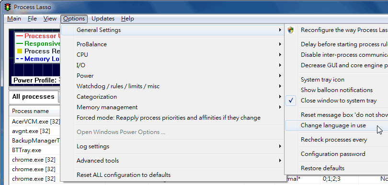Click the yellow Process Restraint legend square
This screenshot has width=388, height=185.
click(20, 51)
